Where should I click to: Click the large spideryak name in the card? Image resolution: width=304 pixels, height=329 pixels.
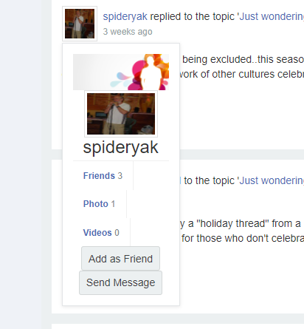[120, 147]
